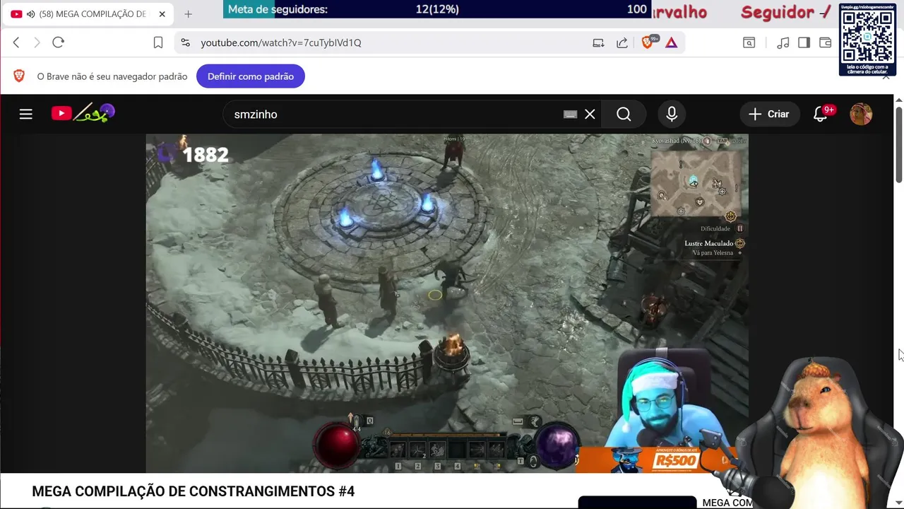
Task: Click the red health orb
Action: click(x=338, y=444)
